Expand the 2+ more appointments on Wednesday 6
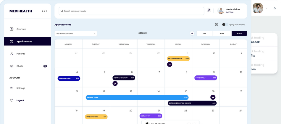 [115, 84]
